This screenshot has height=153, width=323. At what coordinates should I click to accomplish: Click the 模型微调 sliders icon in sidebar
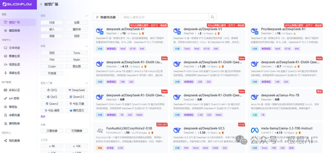pos(6,31)
